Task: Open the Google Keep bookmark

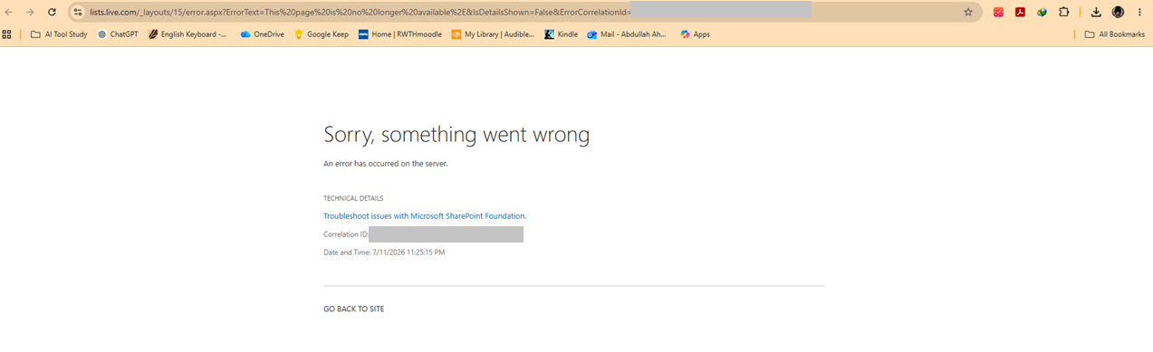Action: [322, 34]
